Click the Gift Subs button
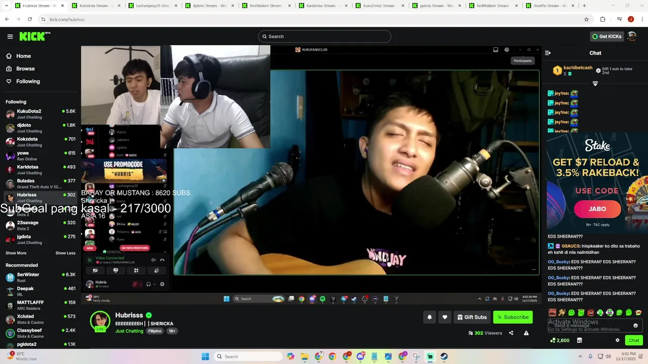This screenshot has width=648, height=364. tap(472, 317)
